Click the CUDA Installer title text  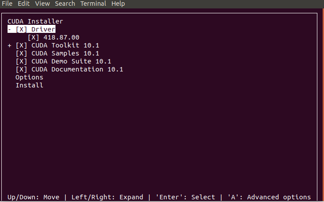[36, 21]
